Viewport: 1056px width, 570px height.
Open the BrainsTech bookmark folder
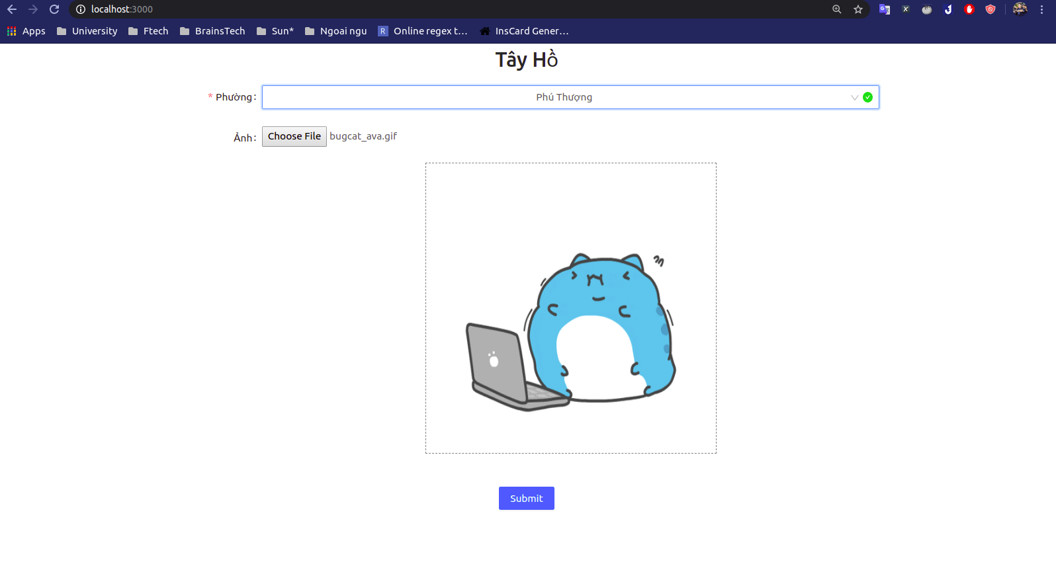tap(212, 31)
